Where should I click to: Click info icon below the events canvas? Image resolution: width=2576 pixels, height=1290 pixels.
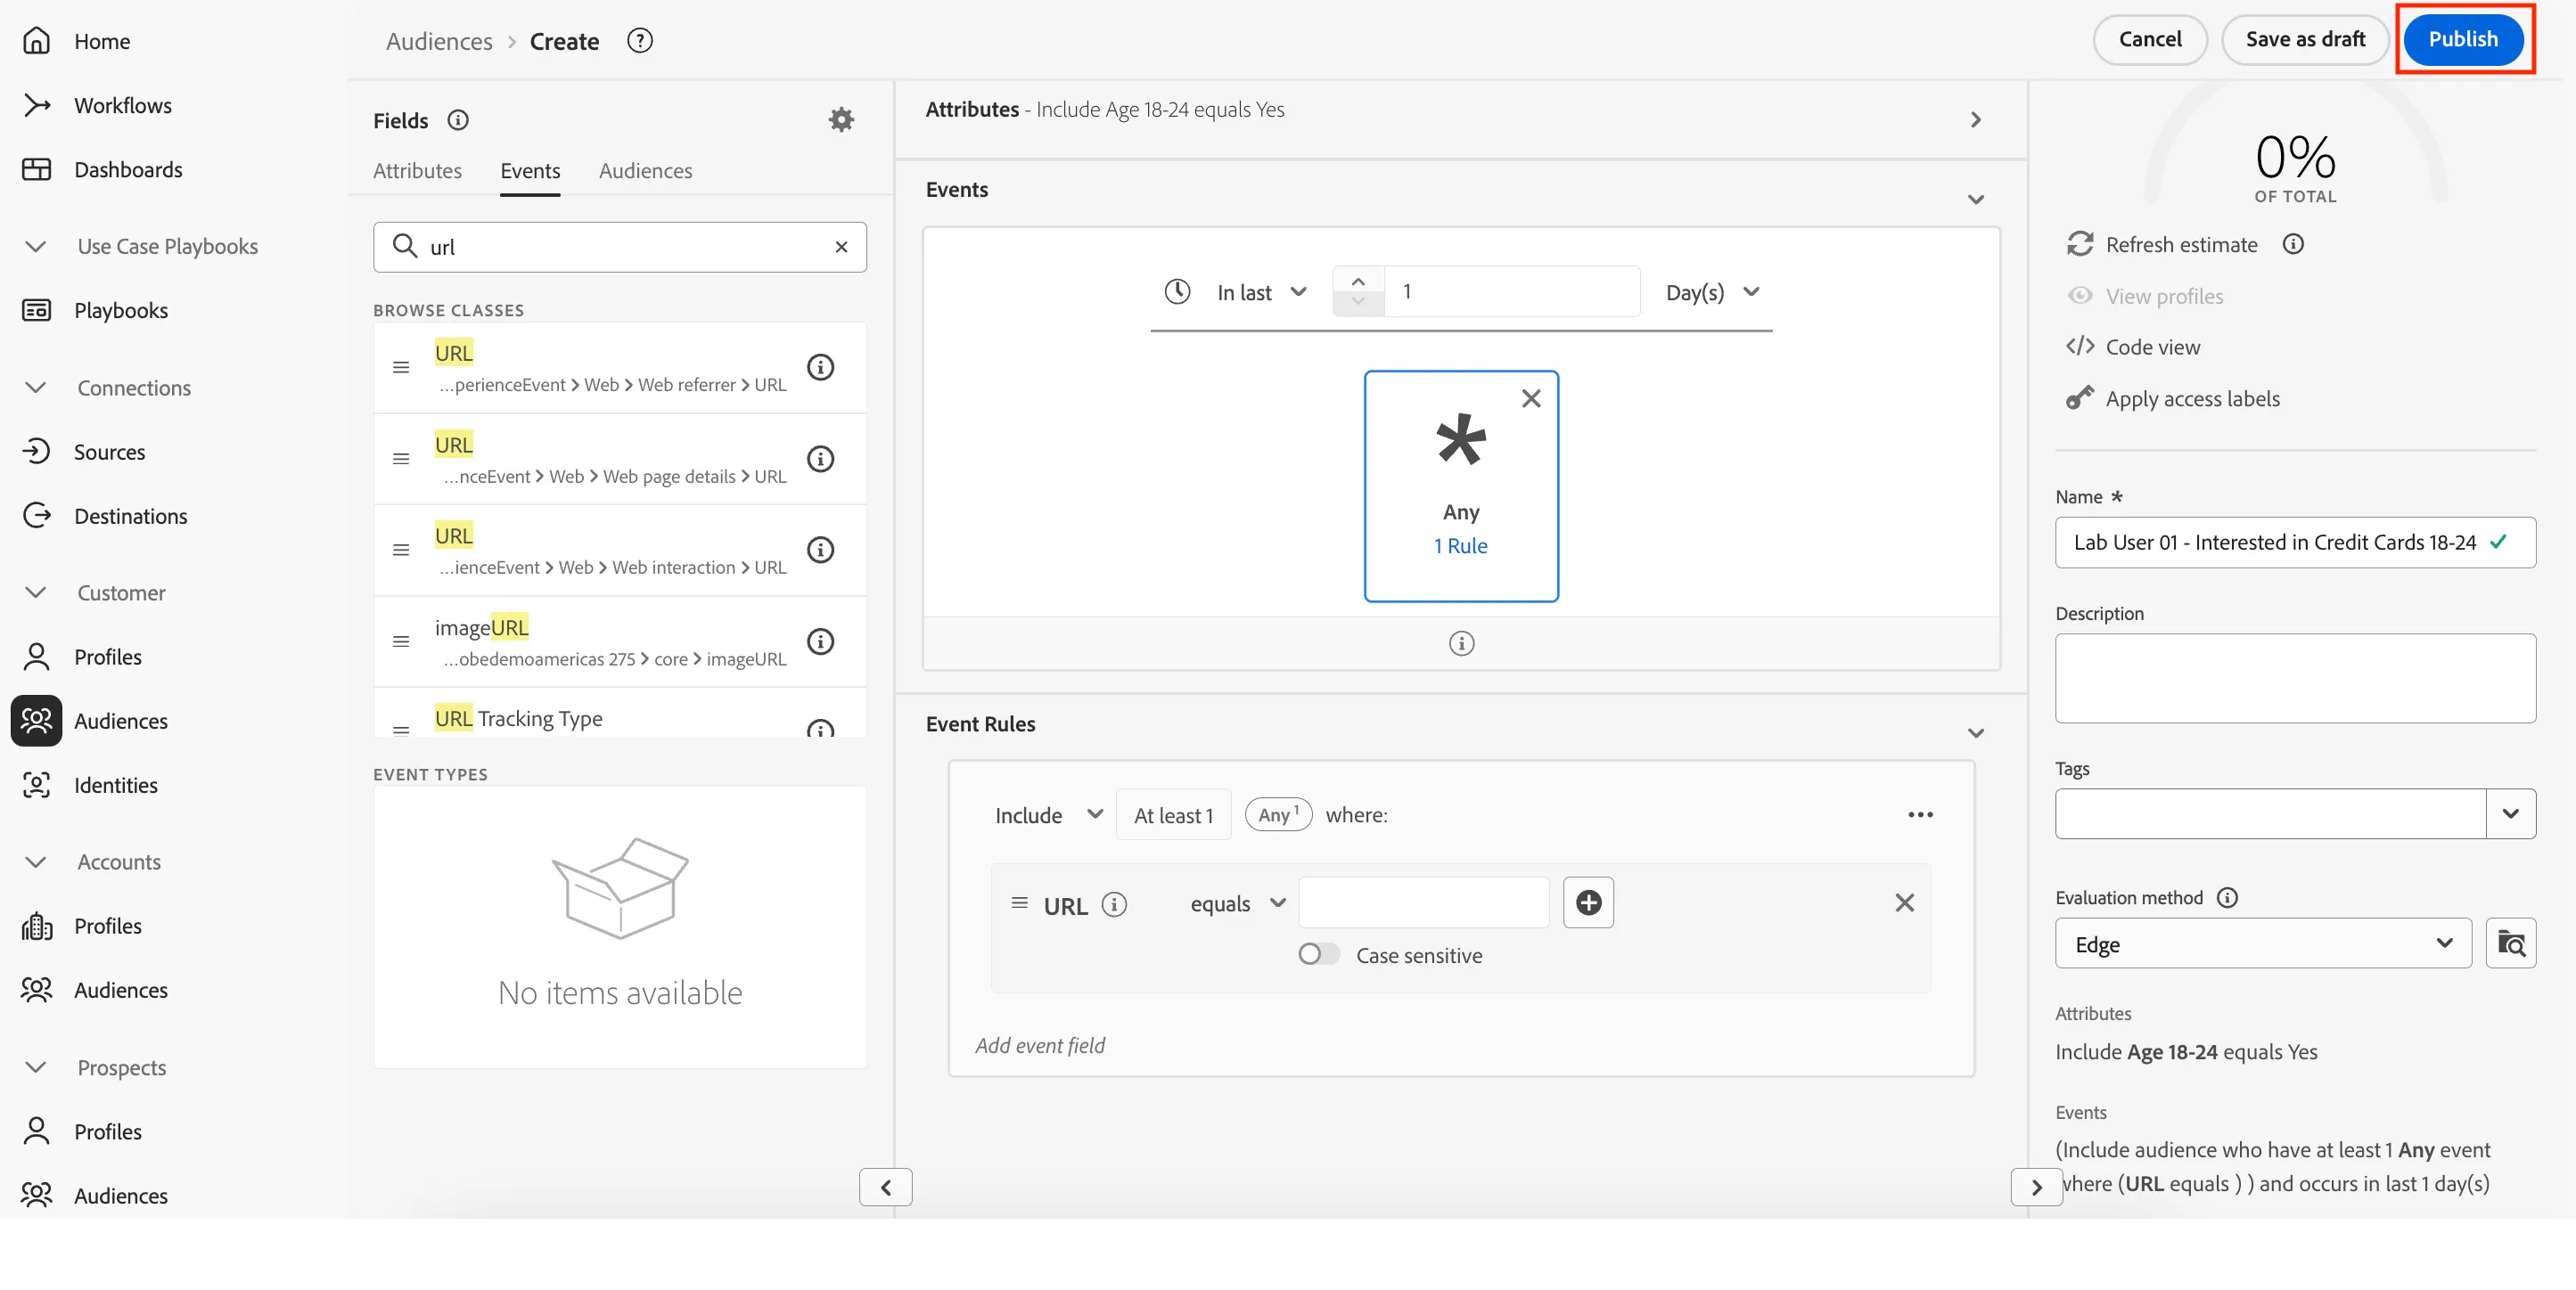[x=1461, y=643]
